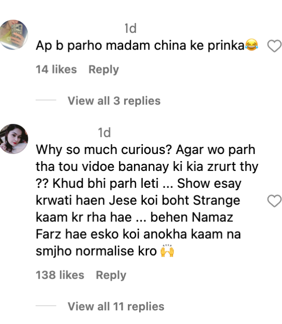Click the line beside View all 3 replies

(46, 100)
